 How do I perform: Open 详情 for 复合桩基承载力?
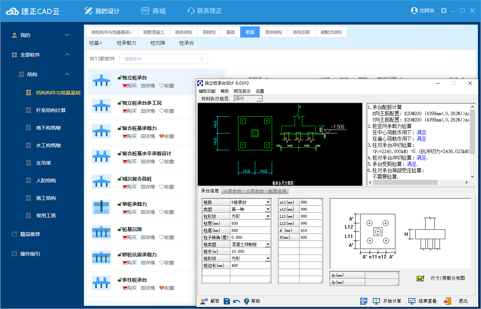pyautogui.click(x=148, y=136)
